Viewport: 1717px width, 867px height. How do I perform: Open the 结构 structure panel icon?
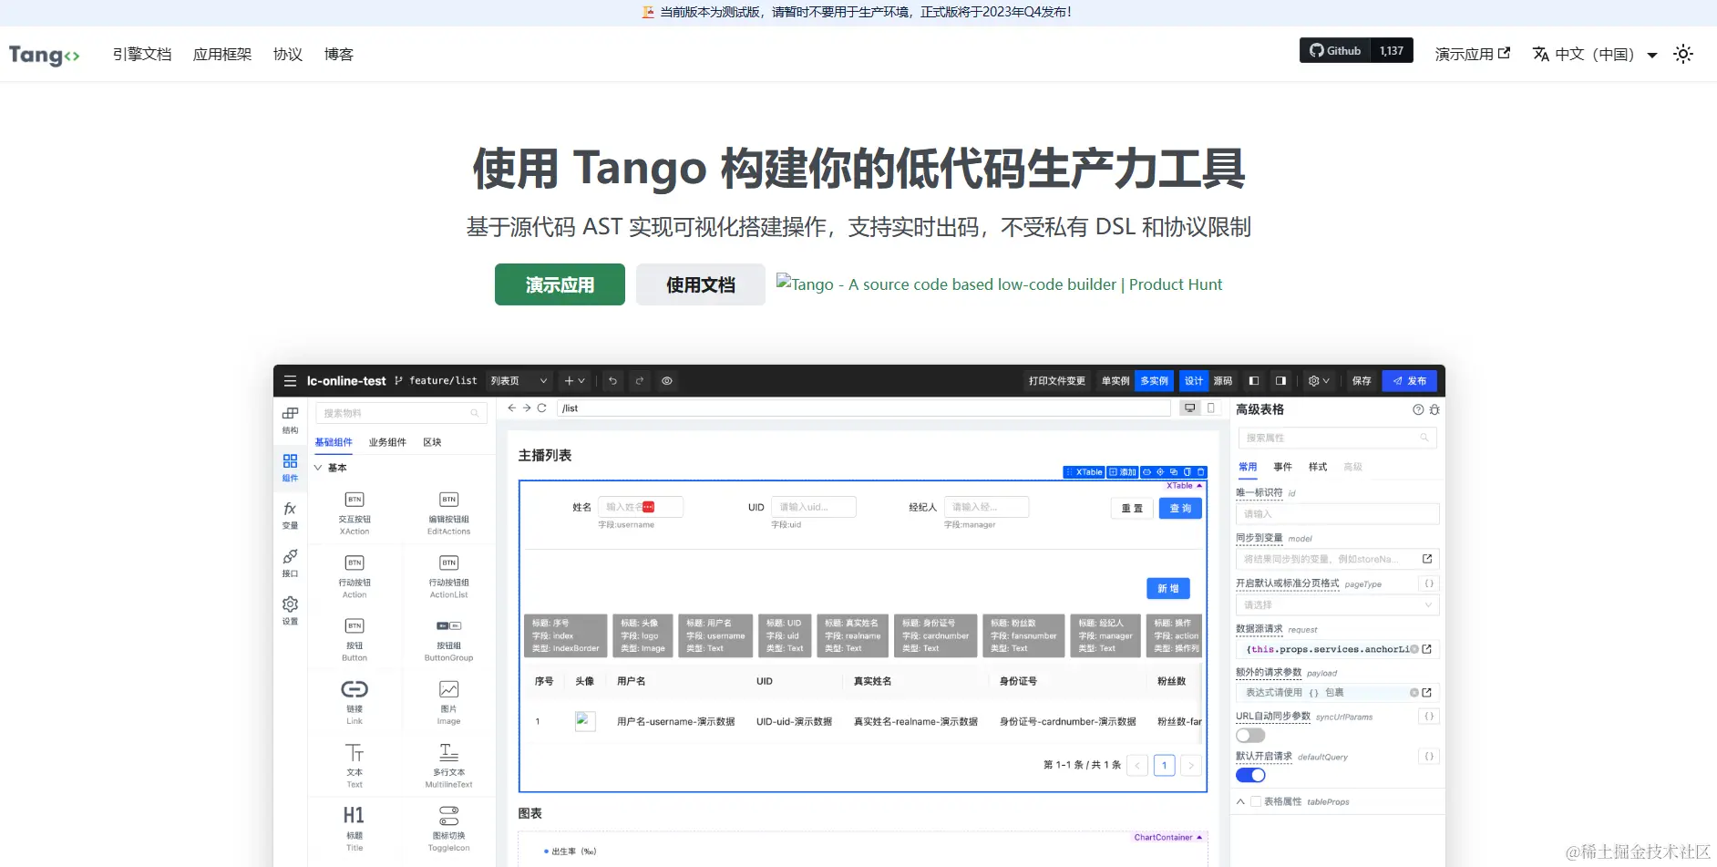290,420
